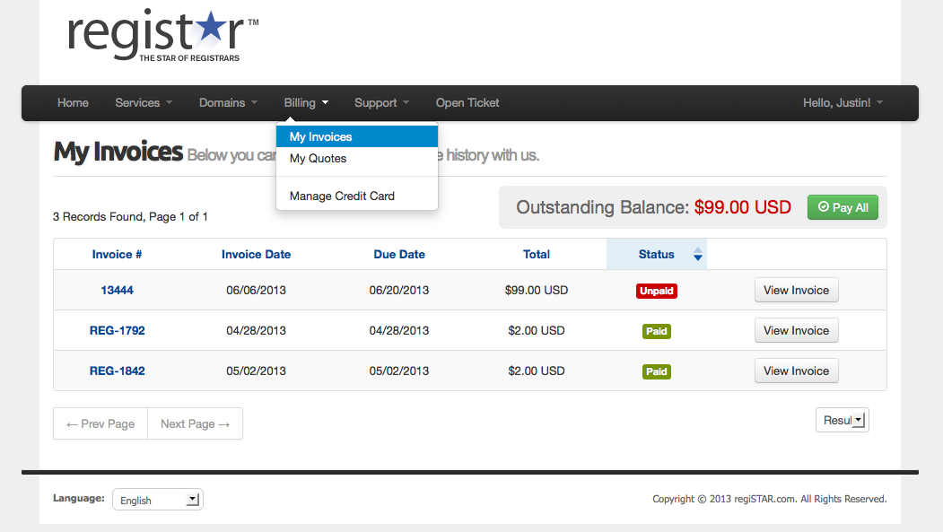Click the Unpaid status badge

656,292
